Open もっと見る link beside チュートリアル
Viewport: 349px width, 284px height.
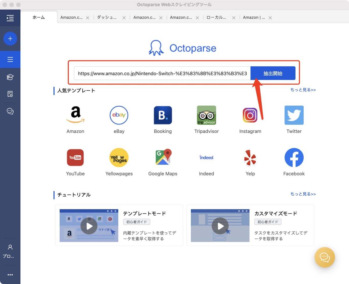tap(303, 194)
